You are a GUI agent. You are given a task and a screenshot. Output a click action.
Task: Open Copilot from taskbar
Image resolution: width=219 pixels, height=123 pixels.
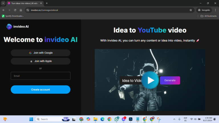pyautogui.click(x=88, y=119)
